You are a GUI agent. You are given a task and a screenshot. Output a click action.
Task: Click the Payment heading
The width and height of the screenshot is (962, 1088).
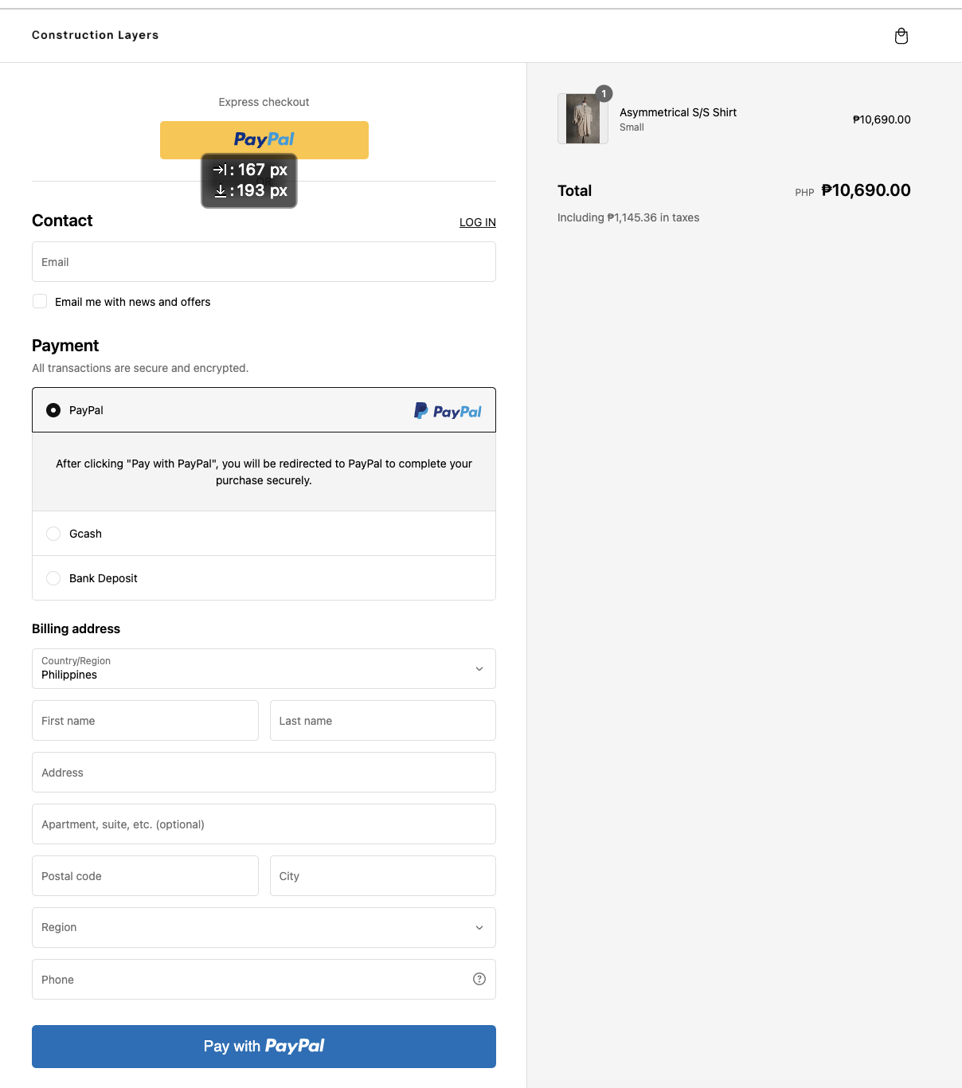click(x=65, y=346)
